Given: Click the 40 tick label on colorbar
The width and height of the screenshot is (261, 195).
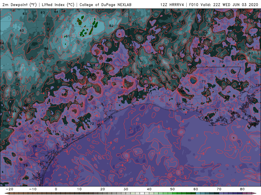Looking at the screenshot, I should coord(149,189).
